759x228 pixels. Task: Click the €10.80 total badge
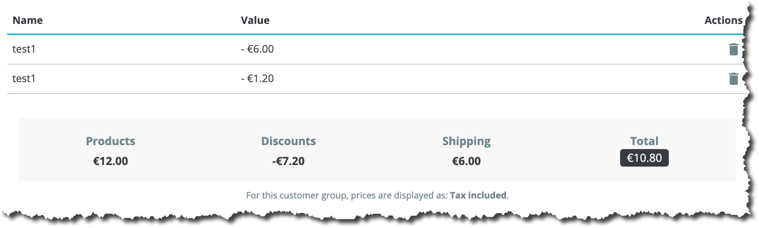(644, 158)
